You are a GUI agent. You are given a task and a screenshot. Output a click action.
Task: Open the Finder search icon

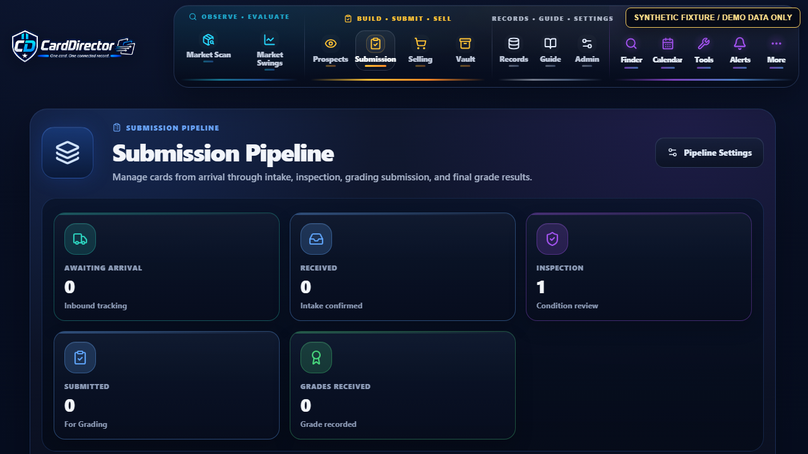coord(631,44)
